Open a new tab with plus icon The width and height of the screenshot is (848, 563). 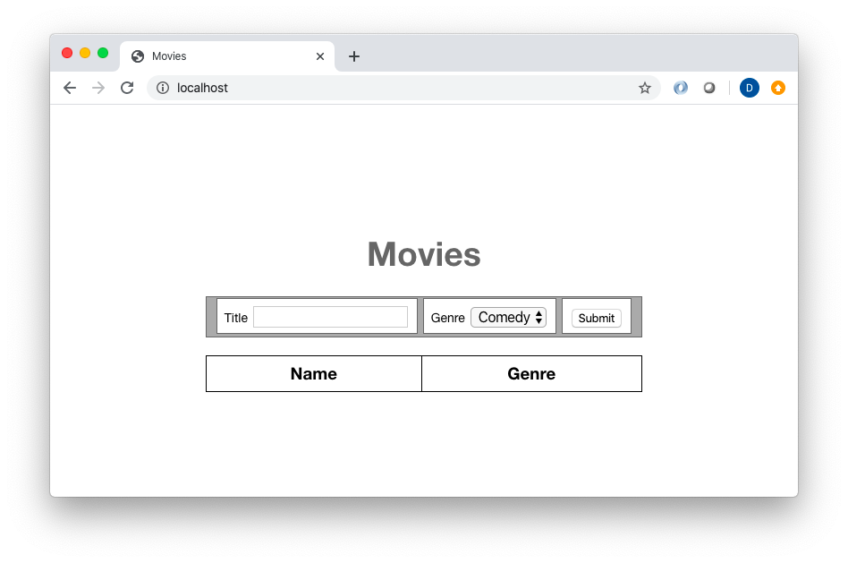pyautogui.click(x=354, y=56)
